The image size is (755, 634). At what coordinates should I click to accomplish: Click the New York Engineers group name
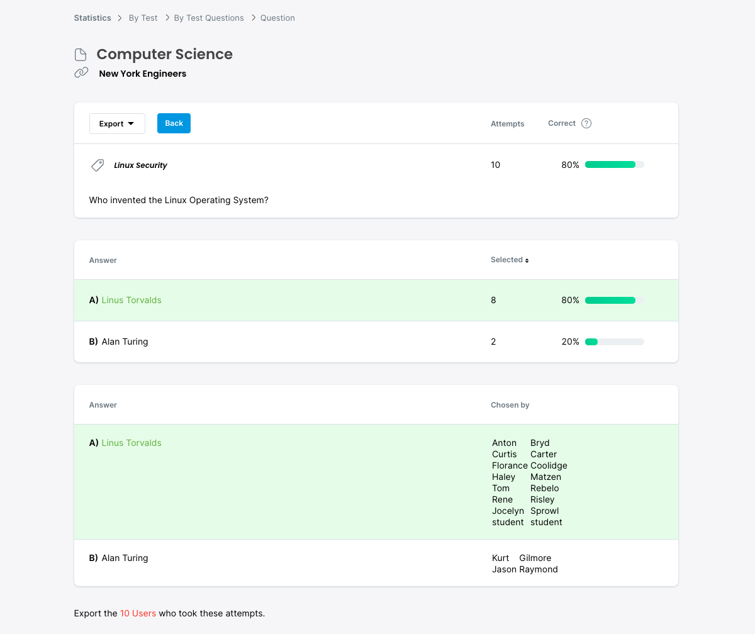pyautogui.click(x=142, y=74)
